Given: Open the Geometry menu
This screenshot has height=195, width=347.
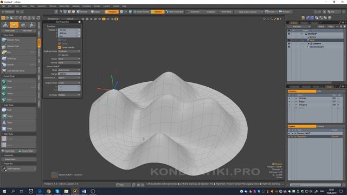Looking at the screenshot, I should tap(42, 6).
